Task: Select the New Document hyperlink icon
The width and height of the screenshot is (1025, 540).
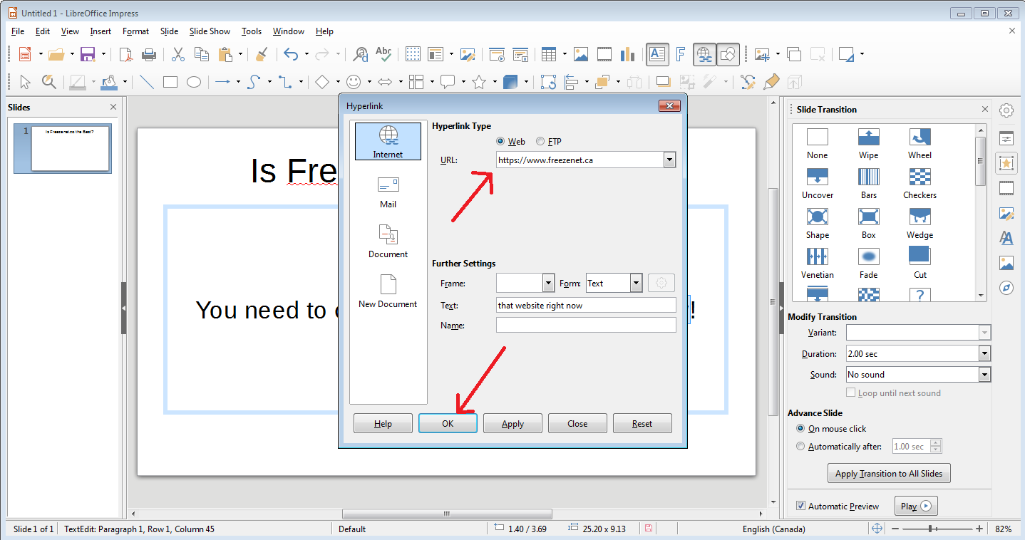Action: [x=388, y=291]
